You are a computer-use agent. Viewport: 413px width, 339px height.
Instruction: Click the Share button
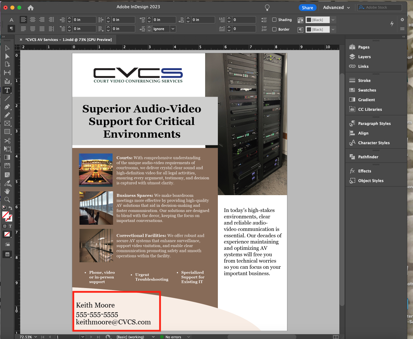(307, 7)
